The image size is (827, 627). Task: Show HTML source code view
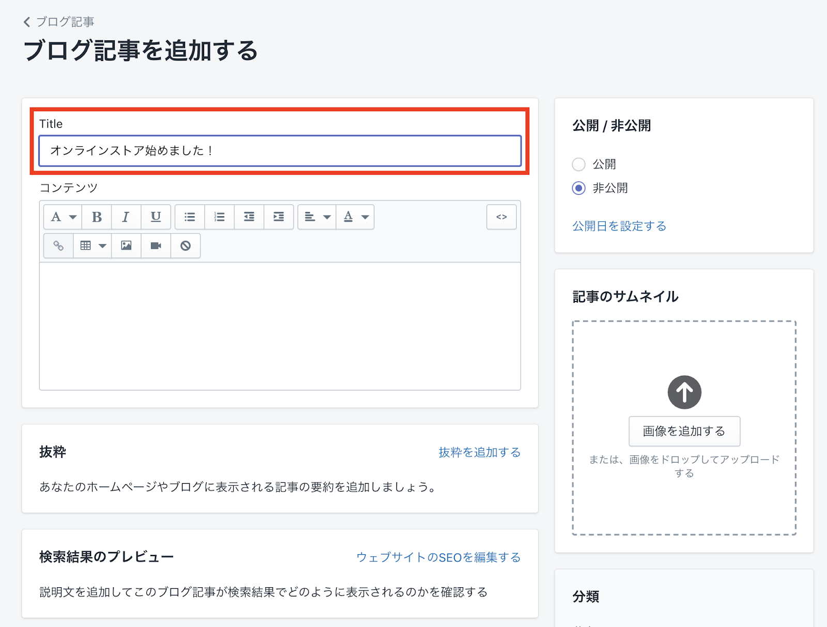pyautogui.click(x=501, y=217)
